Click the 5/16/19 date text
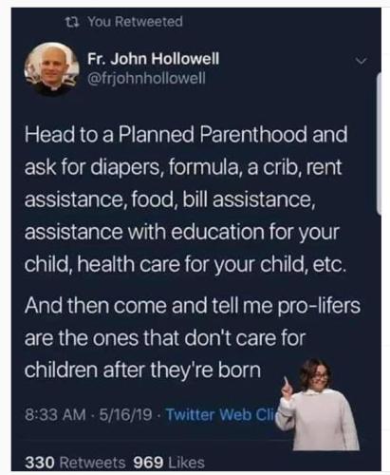Screen dimensions: 390x475 coord(125,415)
